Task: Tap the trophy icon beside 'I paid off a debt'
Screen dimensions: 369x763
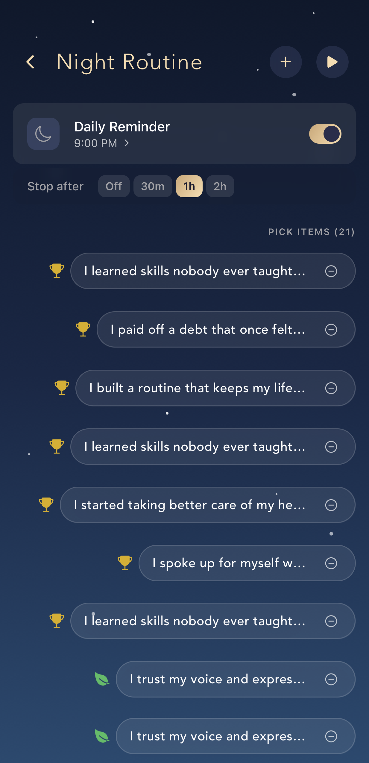Action: [x=83, y=329]
